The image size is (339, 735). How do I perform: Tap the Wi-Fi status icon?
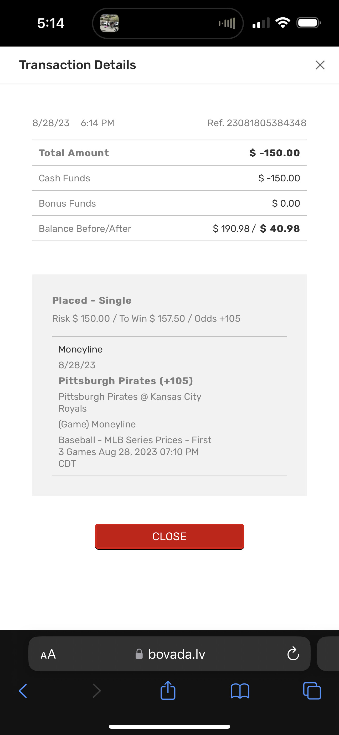pyautogui.click(x=282, y=23)
